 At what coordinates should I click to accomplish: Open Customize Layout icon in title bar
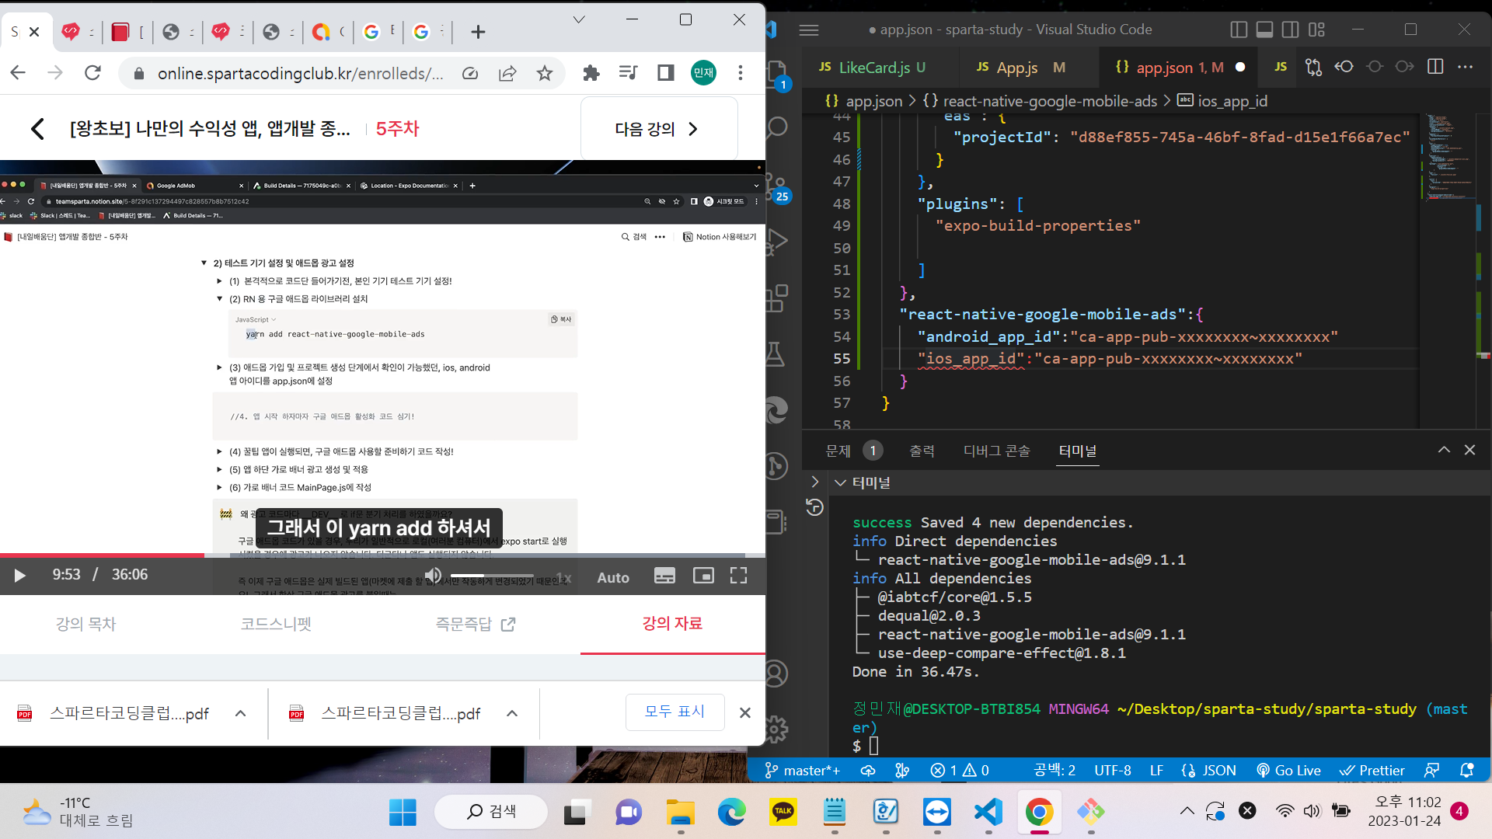[1316, 30]
